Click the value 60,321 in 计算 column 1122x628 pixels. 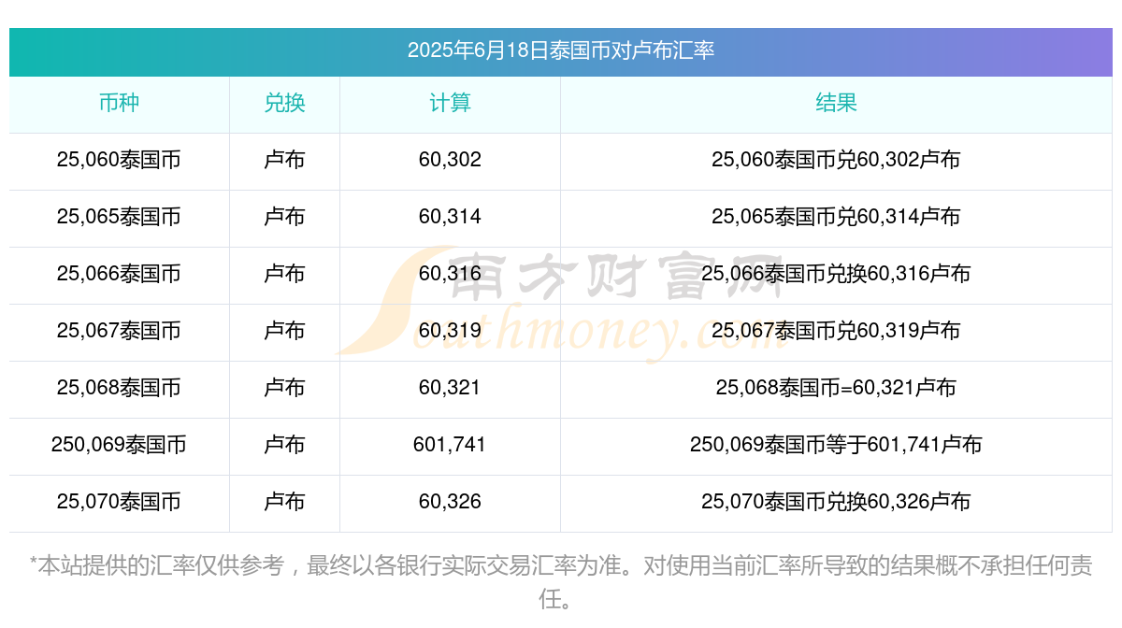tap(450, 388)
